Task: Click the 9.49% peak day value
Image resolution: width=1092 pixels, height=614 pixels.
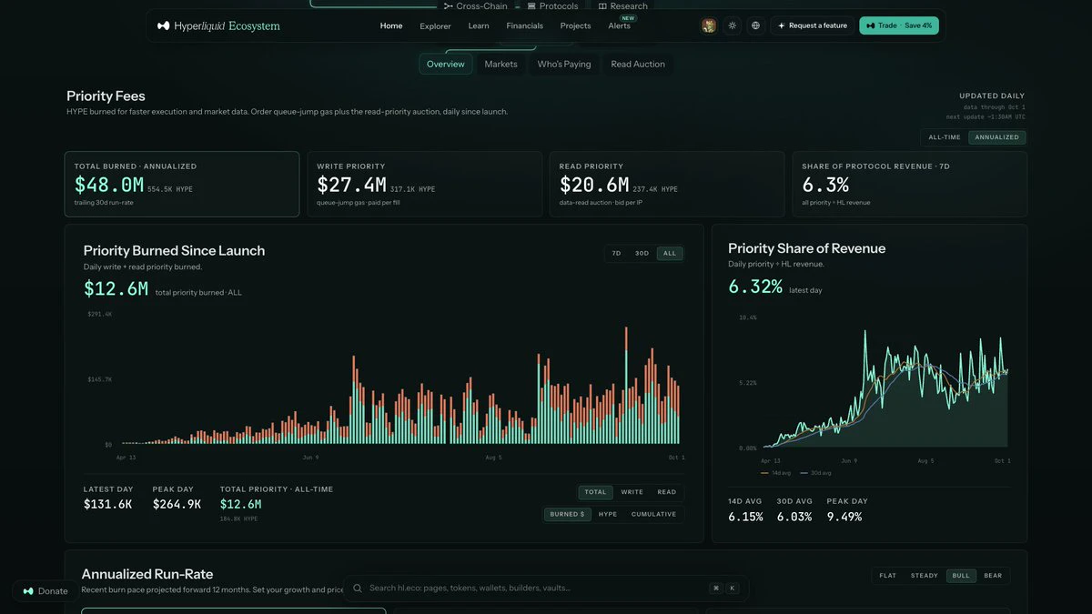Action: pyautogui.click(x=844, y=517)
